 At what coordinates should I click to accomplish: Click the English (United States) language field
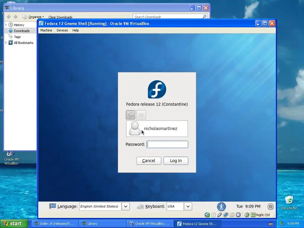point(100,207)
